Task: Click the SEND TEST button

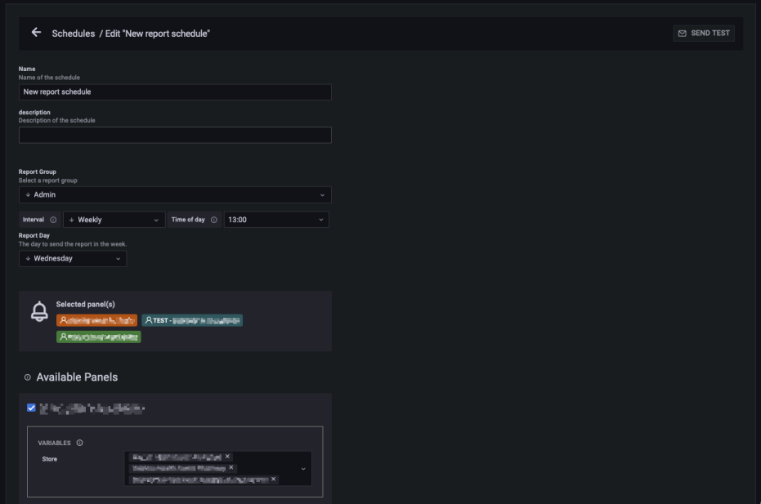Action: [704, 33]
